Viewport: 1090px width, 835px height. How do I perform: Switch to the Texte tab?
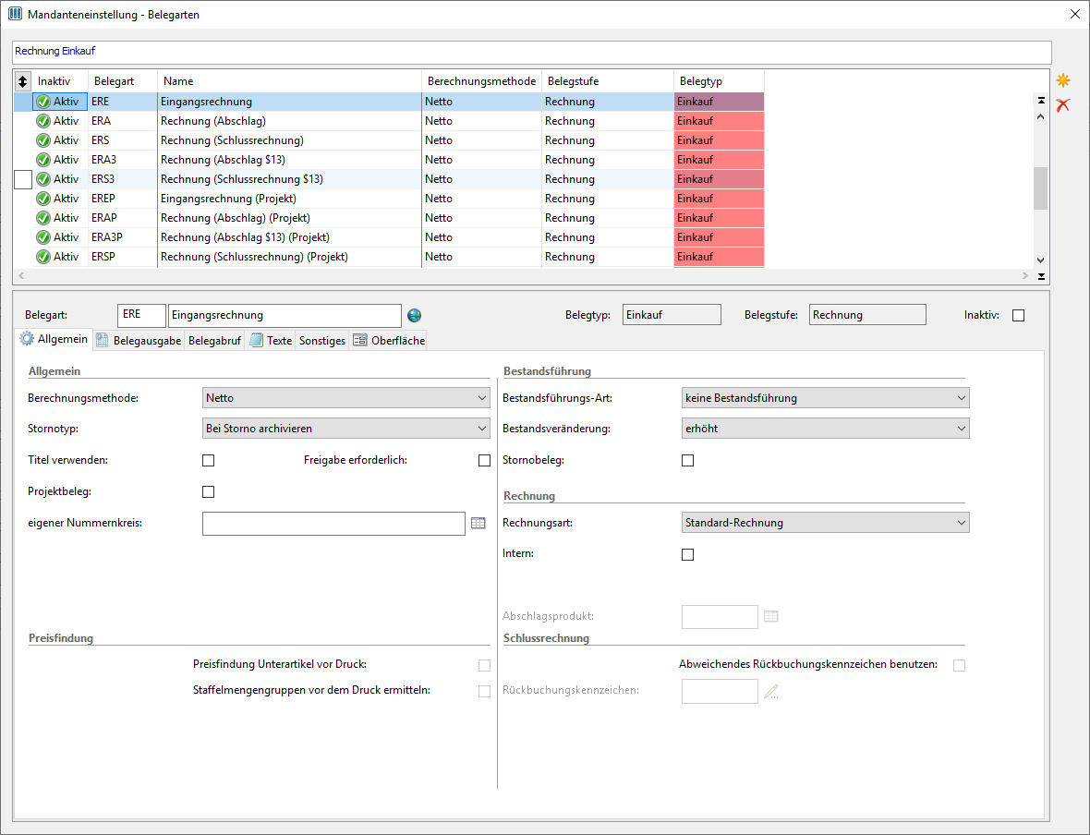[271, 341]
